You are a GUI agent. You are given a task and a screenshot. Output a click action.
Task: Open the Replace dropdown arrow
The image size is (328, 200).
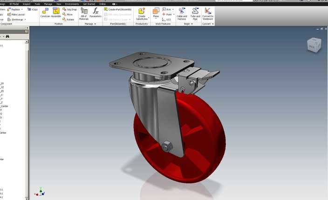[x=22, y=9]
